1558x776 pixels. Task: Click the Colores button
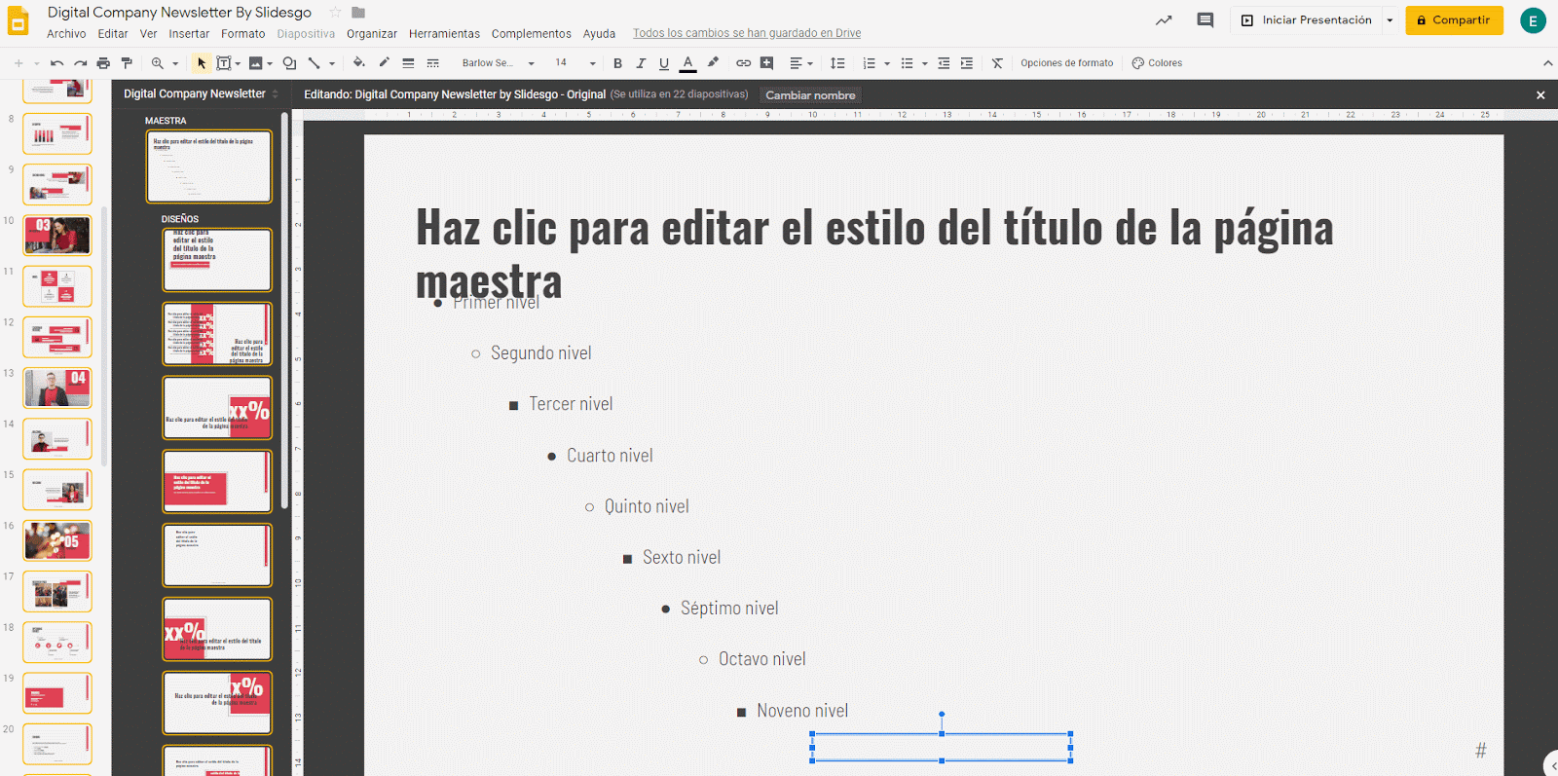pyautogui.click(x=1157, y=63)
